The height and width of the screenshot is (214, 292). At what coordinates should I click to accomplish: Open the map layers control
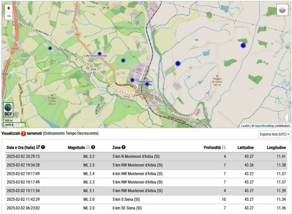pos(282,10)
